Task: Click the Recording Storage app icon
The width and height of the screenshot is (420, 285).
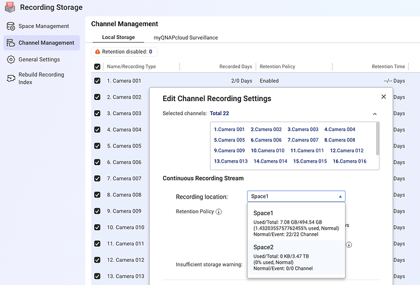Action: click(9, 7)
